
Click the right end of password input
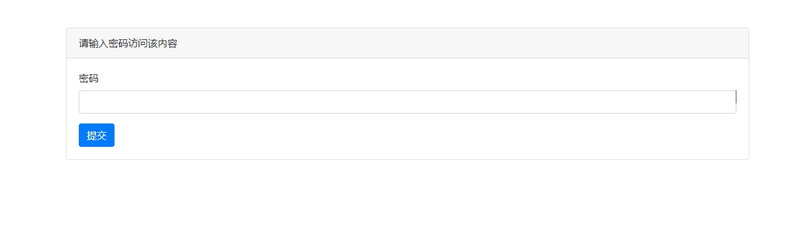click(x=727, y=102)
